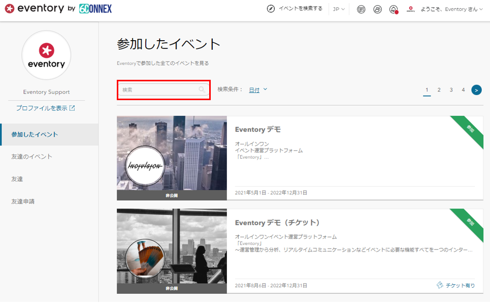490x304 pixels.
Task: Open the notifications bell icon
Action: click(x=394, y=9)
